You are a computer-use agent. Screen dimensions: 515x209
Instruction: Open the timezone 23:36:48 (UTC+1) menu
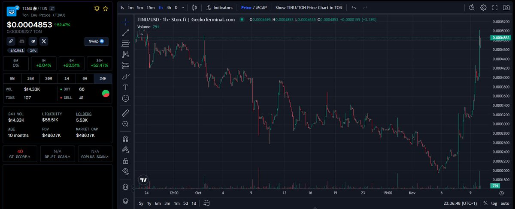pyautogui.click(x=459, y=203)
